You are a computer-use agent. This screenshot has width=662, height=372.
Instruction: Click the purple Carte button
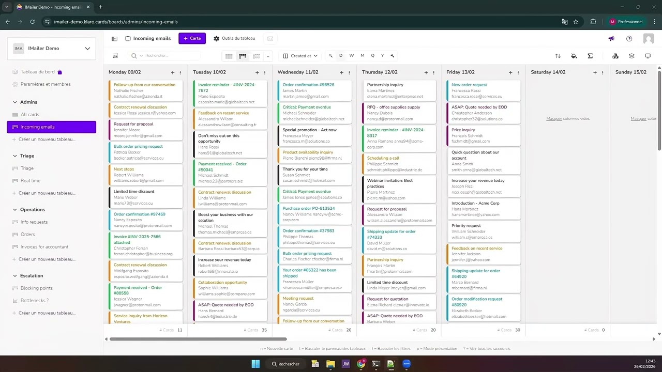coord(192,39)
